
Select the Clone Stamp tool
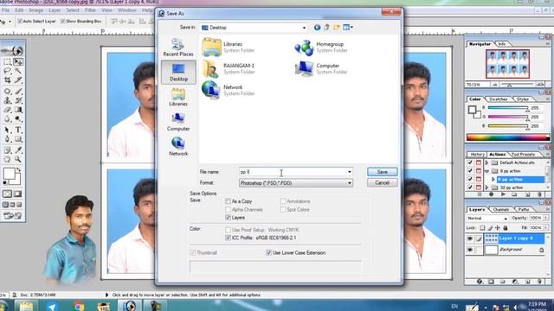point(7,101)
